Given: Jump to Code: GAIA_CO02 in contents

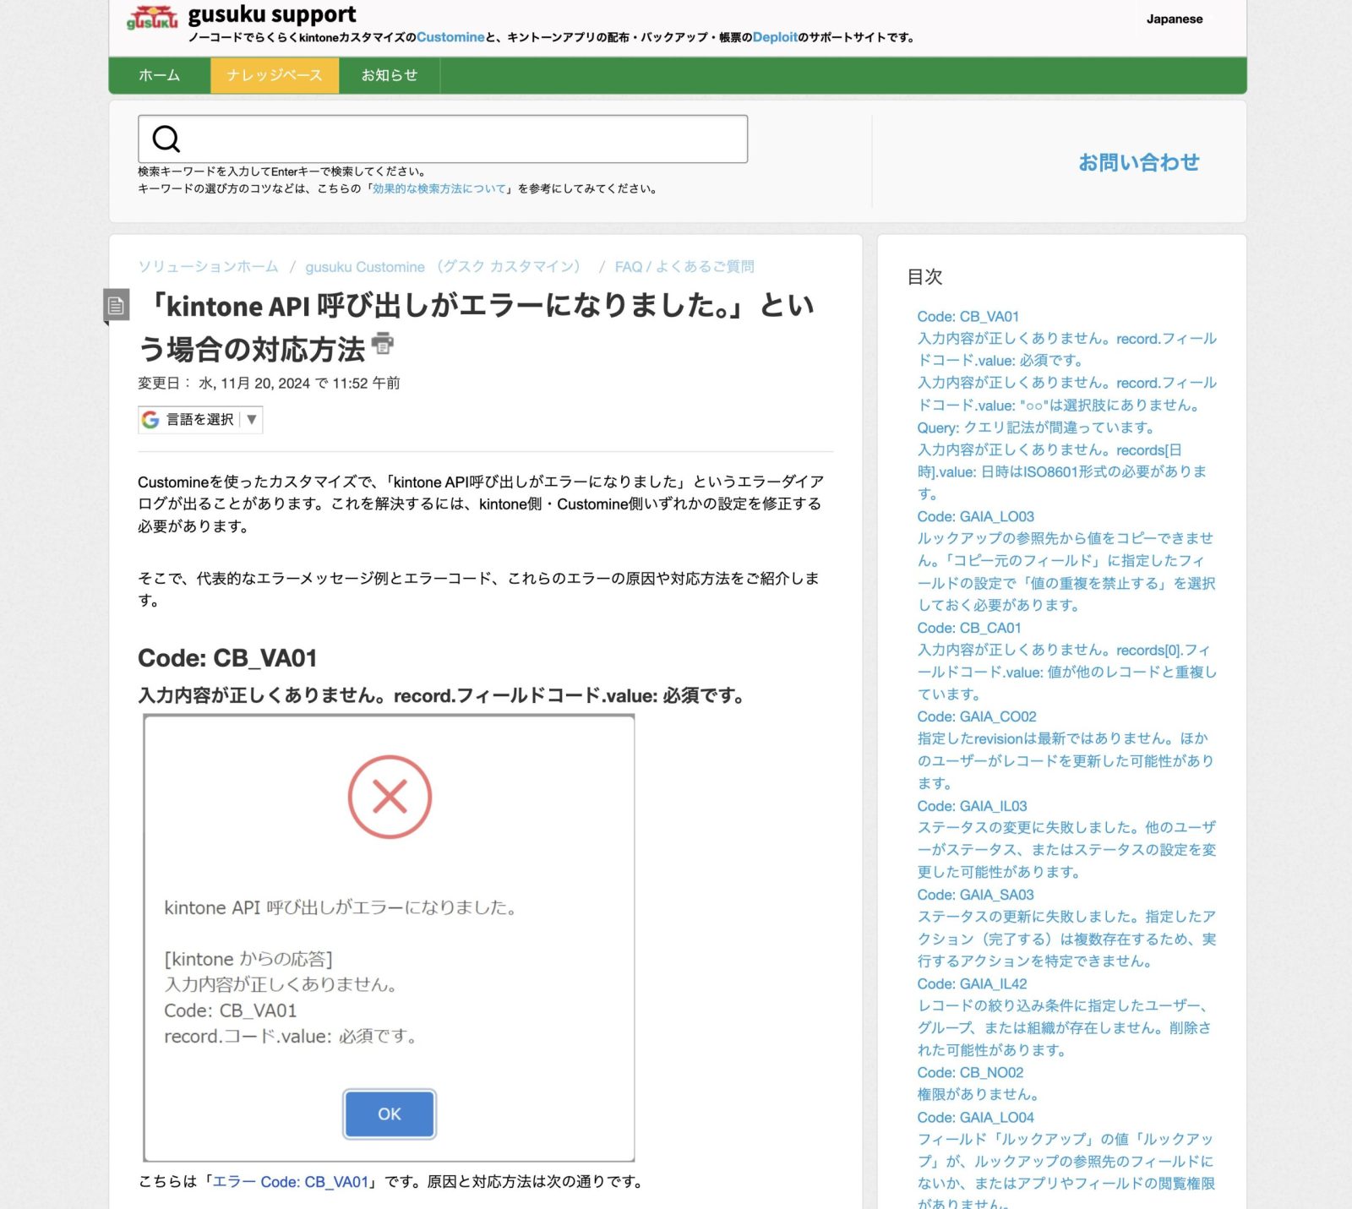Looking at the screenshot, I should pos(977,716).
